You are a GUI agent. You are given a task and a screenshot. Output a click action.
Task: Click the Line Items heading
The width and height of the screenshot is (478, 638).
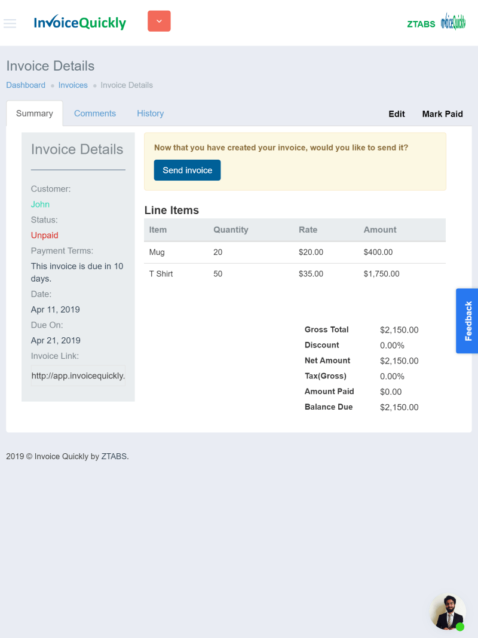(x=171, y=210)
